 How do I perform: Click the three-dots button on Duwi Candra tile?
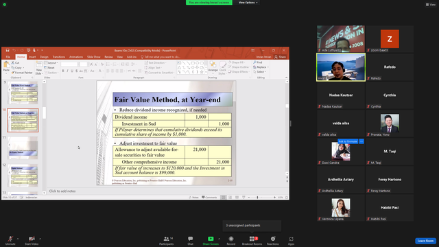point(361,141)
